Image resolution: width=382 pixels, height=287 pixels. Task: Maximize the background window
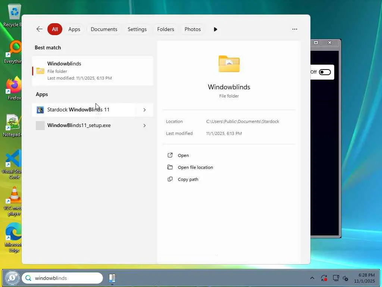click(316, 43)
